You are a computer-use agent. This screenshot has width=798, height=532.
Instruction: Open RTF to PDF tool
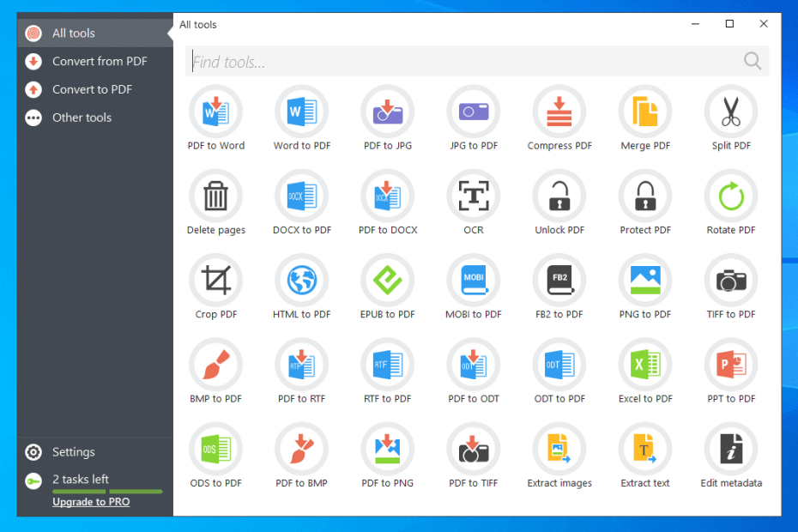[x=387, y=365]
